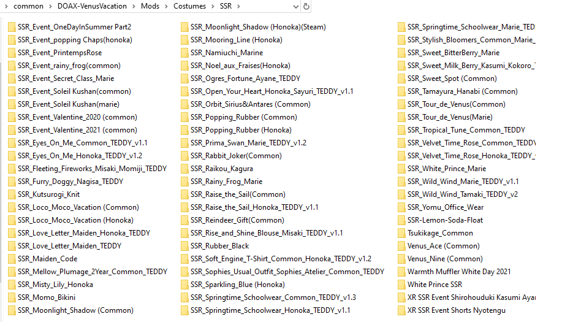Expand chevron before the common breadcrumb
565x322 pixels.
pos(7,6)
